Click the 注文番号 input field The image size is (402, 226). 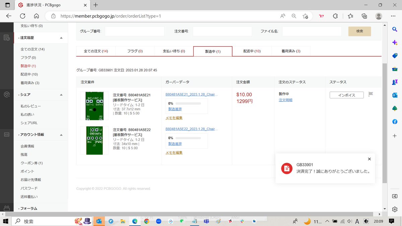pyautogui.click(x=222, y=31)
